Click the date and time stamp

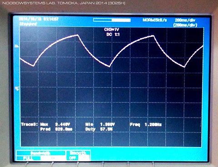pyautogui.click(x=39, y=19)
